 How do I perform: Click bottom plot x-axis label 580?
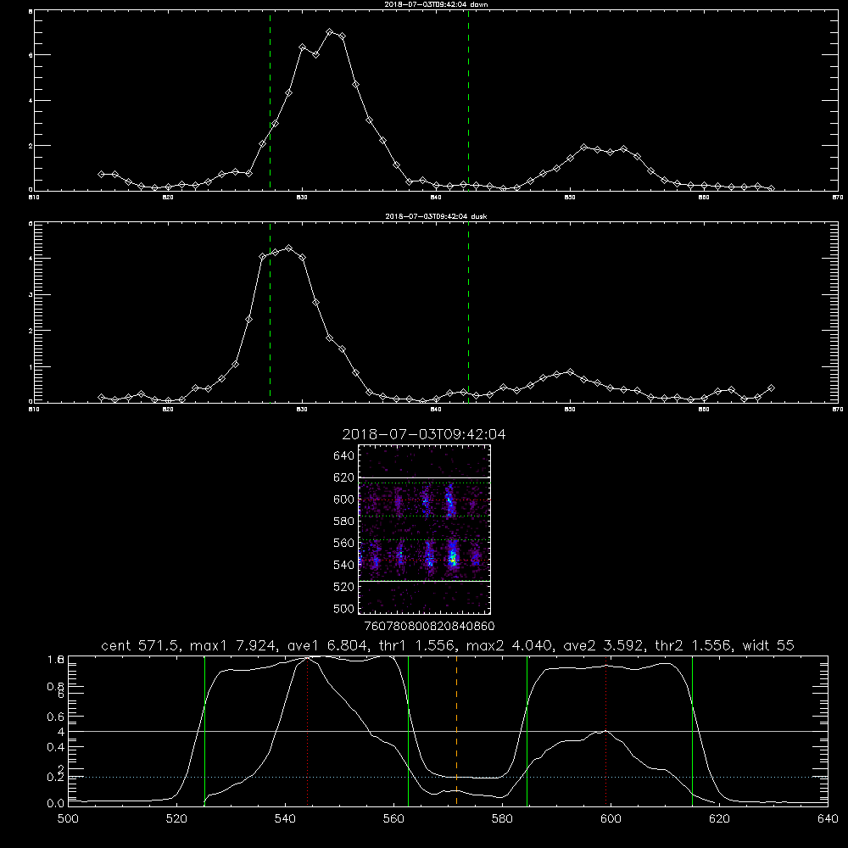click(x=502, y=819)
